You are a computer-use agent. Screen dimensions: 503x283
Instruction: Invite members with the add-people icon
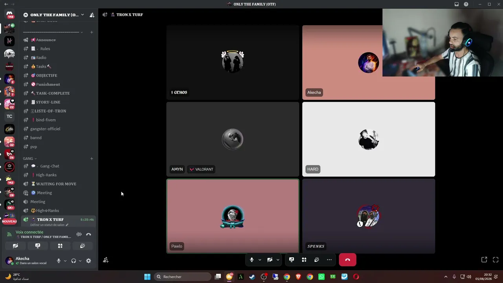92,15
